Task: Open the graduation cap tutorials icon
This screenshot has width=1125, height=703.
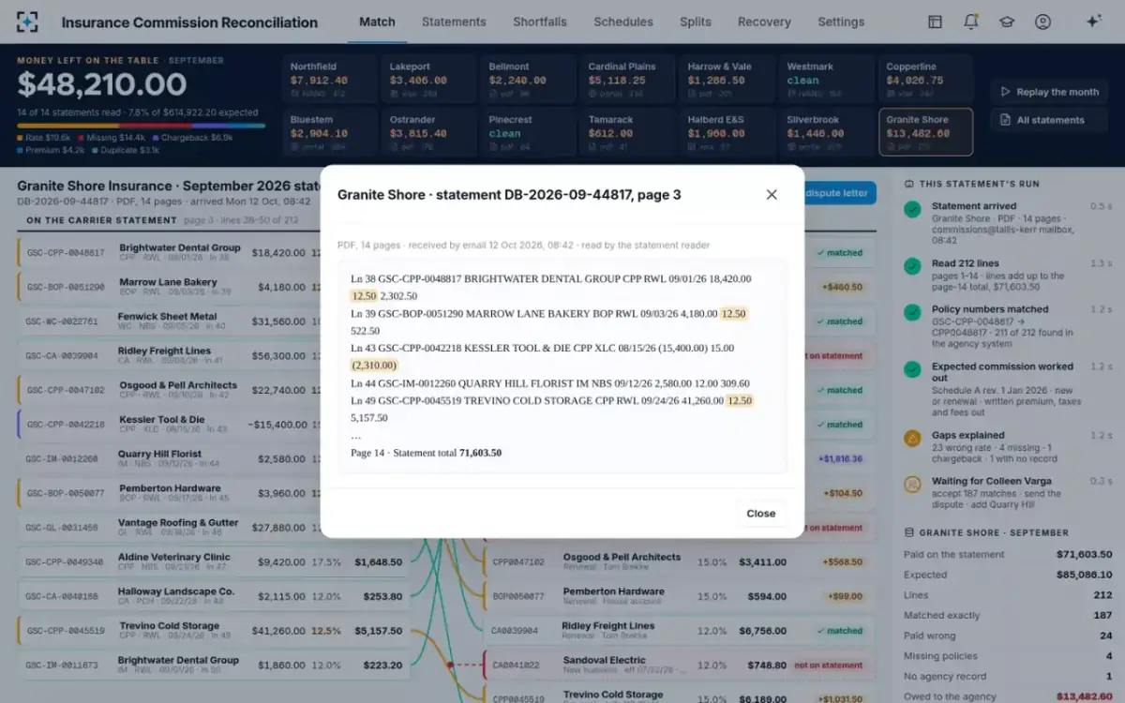Action: [x=1007, y=22]
